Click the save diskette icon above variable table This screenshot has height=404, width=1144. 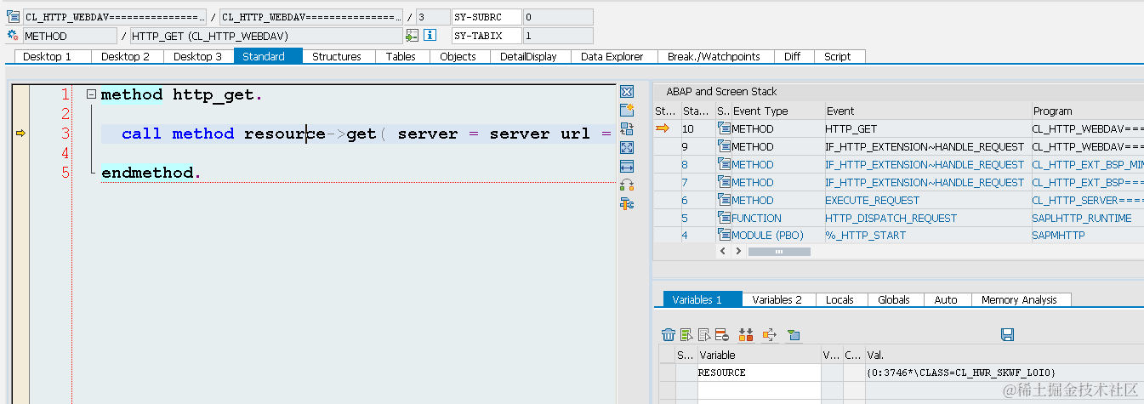pos(1008,335)
